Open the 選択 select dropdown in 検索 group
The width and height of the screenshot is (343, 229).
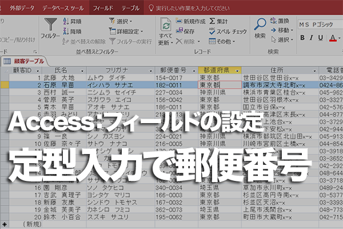(x=282, y=40)
